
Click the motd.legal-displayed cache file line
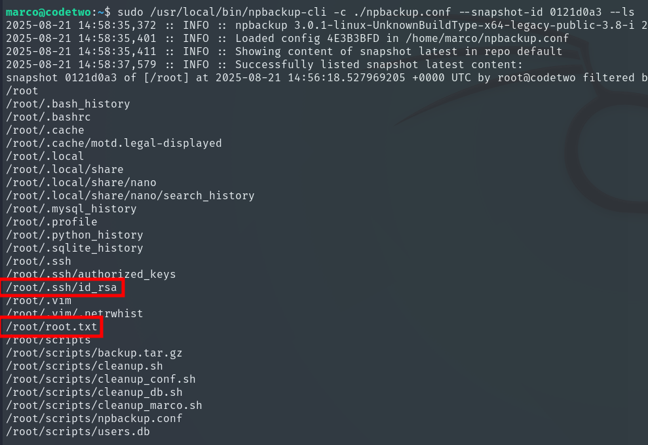click(x=113, y=143)
